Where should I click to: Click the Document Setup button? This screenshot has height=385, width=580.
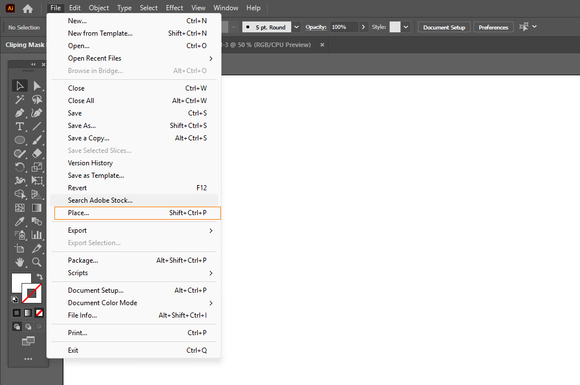444,27
